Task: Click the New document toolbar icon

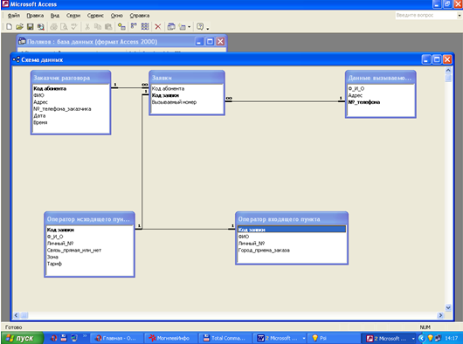Action: (x=9, y=27)
